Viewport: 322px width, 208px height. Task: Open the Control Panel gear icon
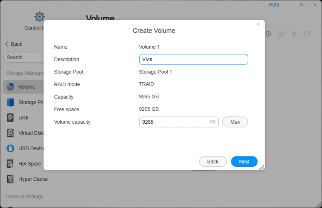click(x=39, y=17)
